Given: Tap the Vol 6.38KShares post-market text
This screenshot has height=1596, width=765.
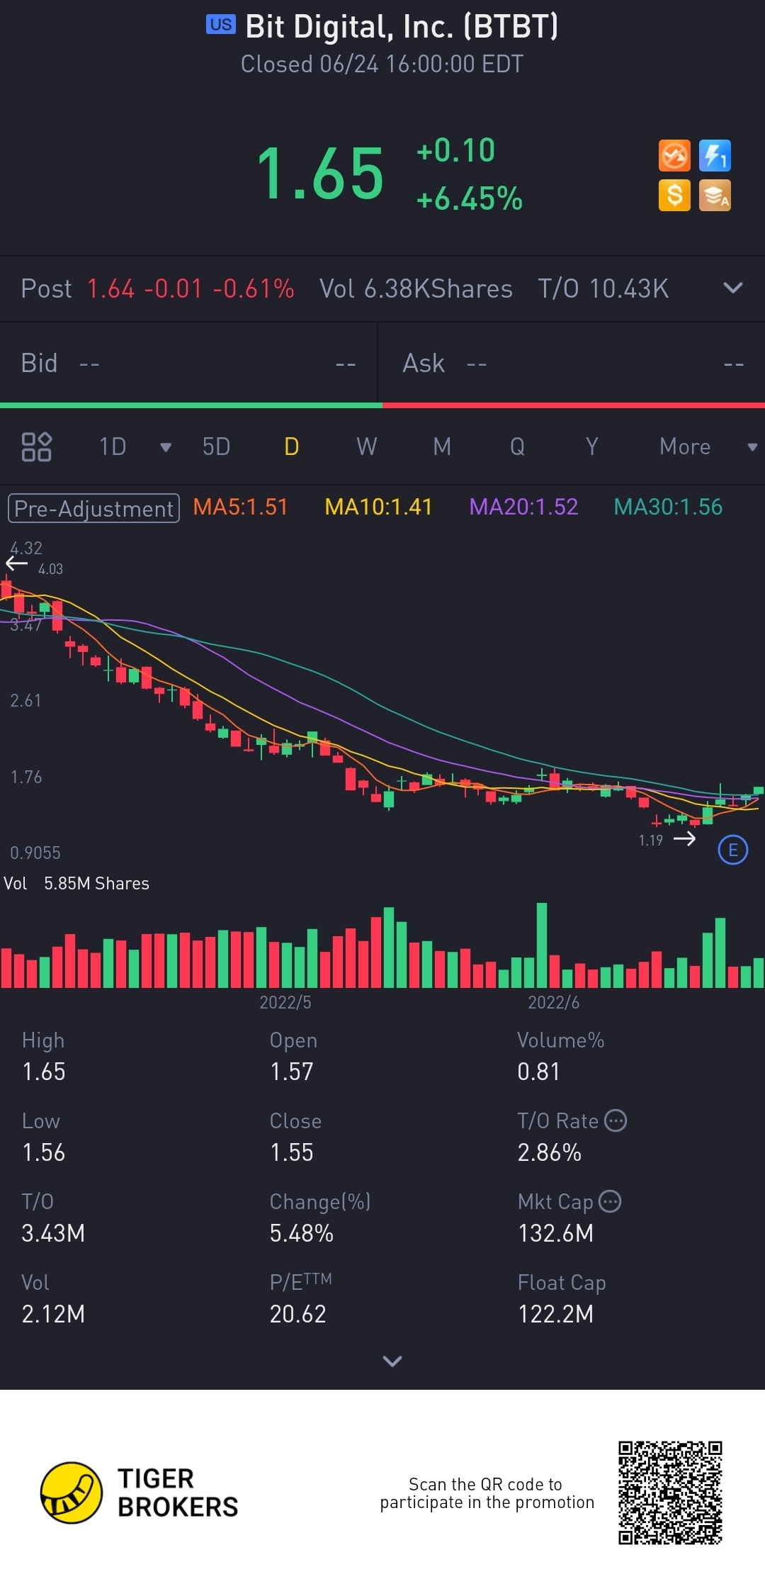Looking at the screenshot, I should coord(416,288).
